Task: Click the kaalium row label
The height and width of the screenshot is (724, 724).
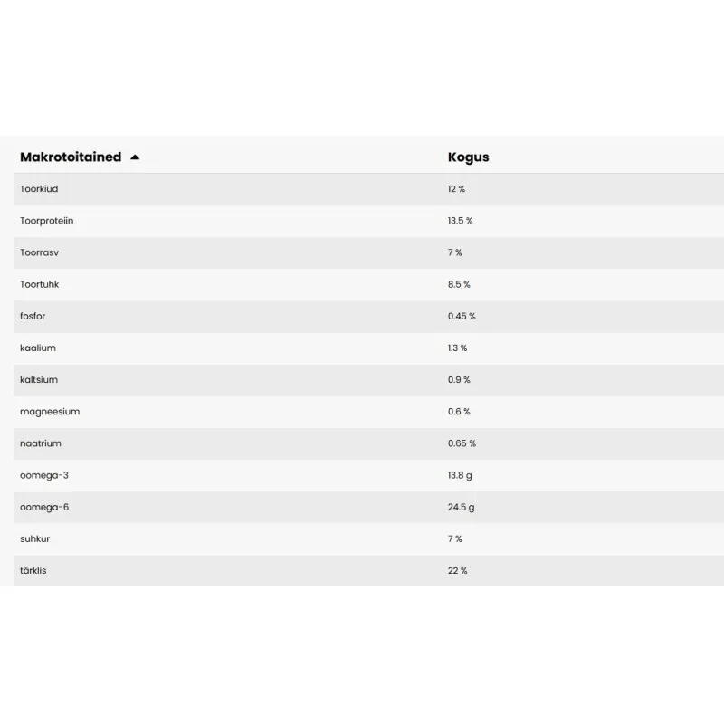Action: [38, 348]
